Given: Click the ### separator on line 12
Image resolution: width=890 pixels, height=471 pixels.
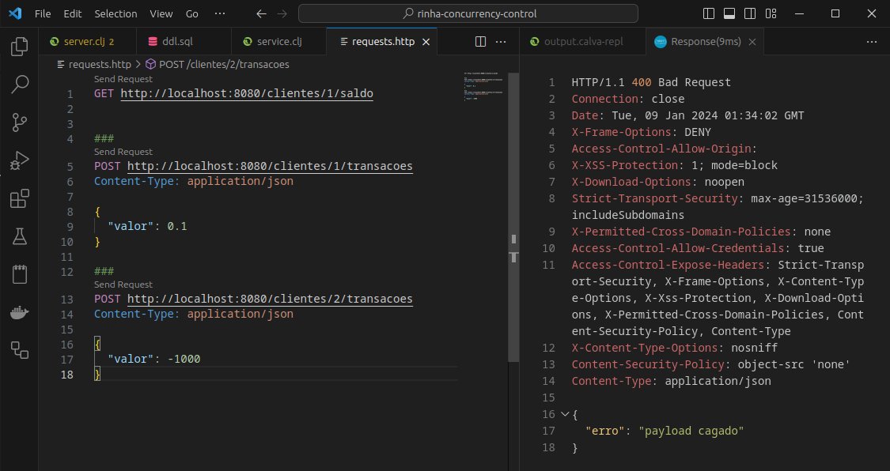Looking at the screenshot, I should [104, 271].
